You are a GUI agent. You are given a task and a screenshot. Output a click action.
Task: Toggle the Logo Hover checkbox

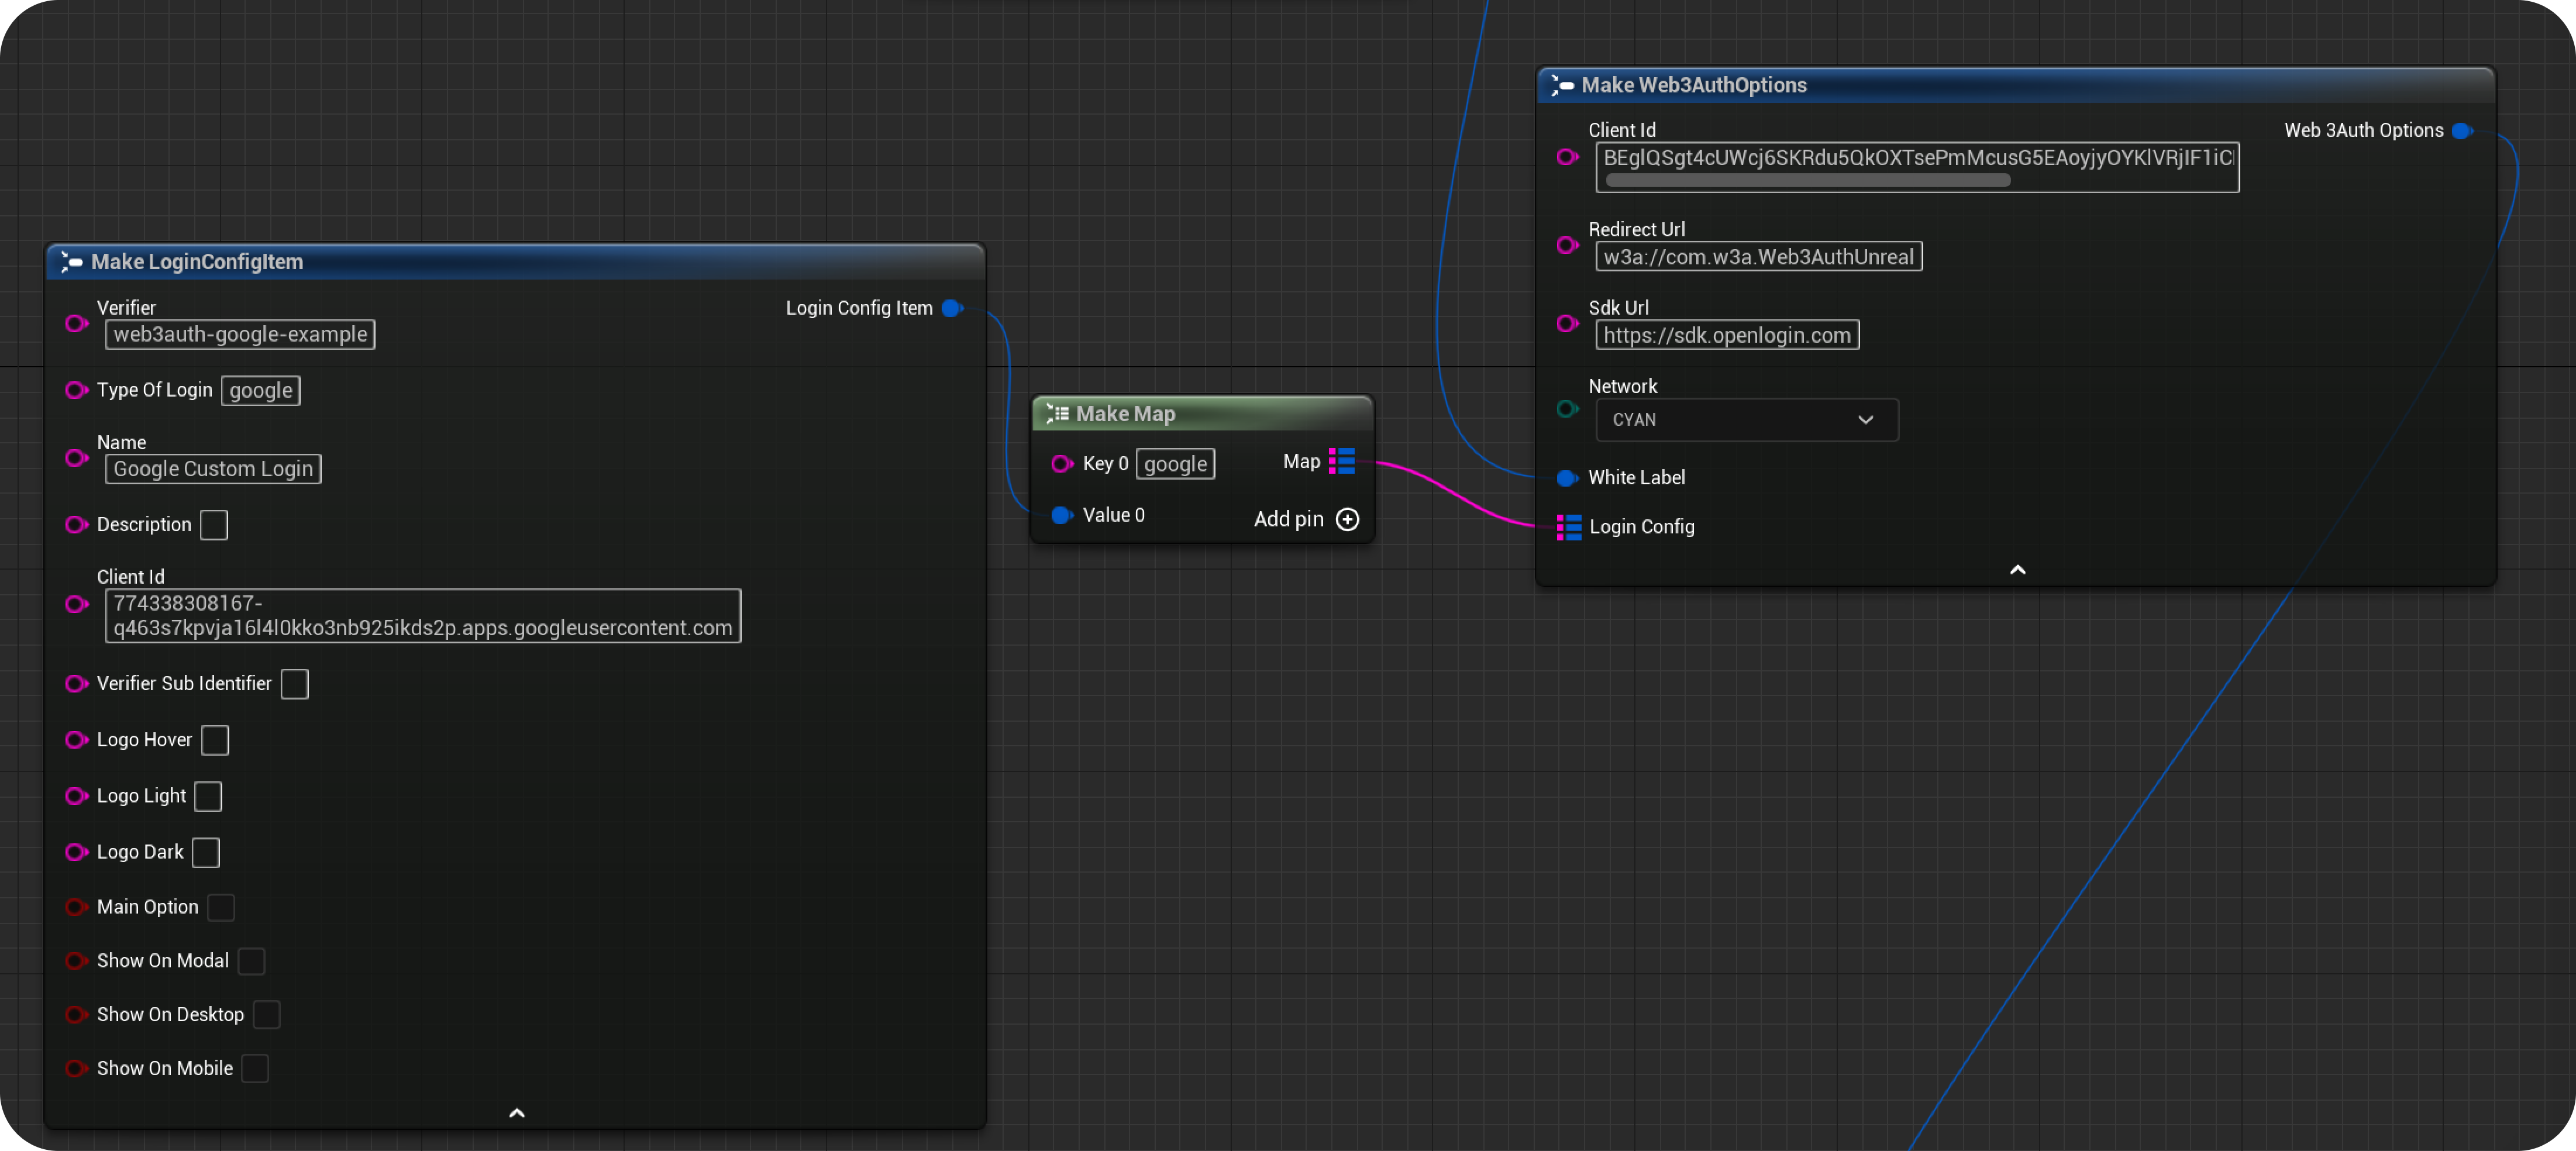(214, 740)
